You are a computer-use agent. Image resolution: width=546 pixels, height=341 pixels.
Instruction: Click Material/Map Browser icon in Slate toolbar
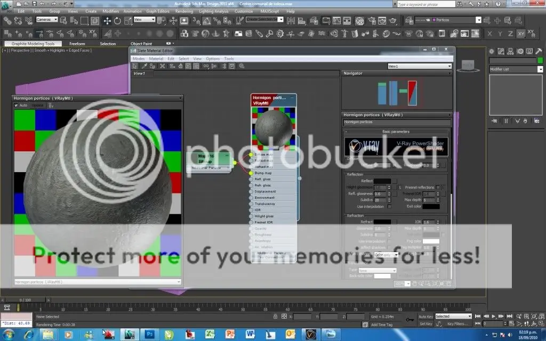point(223,66)
